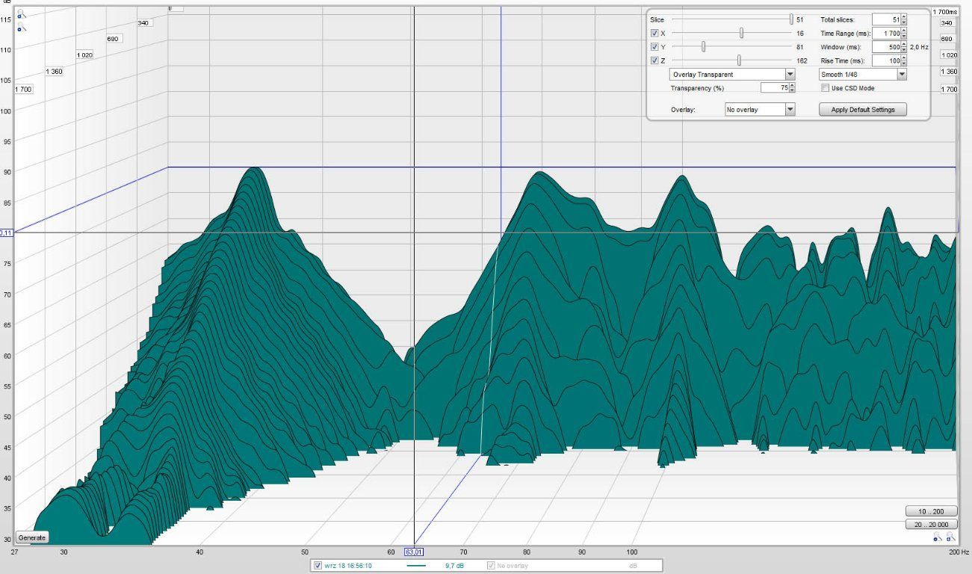Click the X slider handle
The width and height of the screenshot is (972, 574).
[741, 33]
